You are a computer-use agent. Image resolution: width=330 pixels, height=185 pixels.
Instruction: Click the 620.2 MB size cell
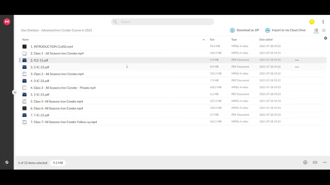coord(216,87)
